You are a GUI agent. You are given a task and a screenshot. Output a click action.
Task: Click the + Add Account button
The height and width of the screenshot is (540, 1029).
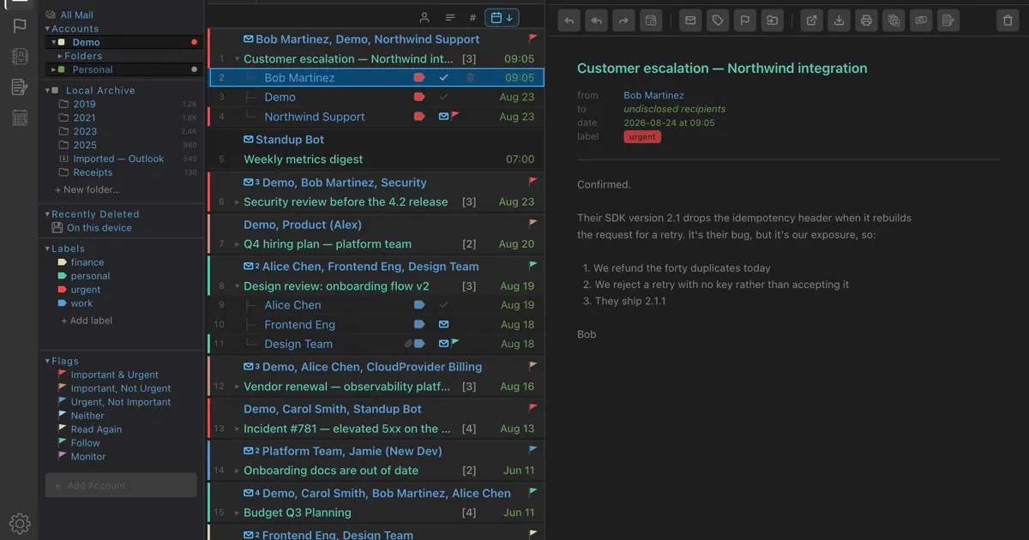(121, 485)
